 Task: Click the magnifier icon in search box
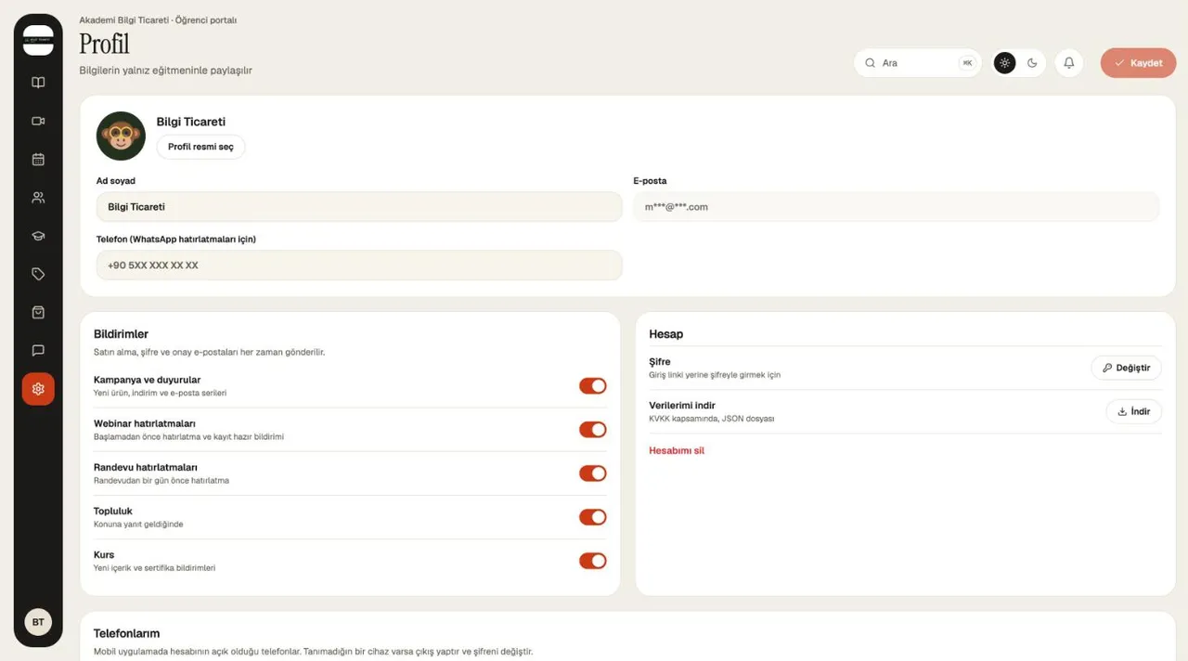[870, 63]
